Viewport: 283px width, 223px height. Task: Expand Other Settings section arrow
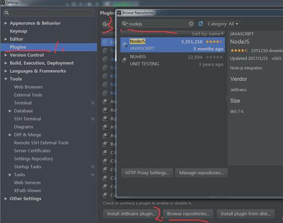(x=6, y=199)
